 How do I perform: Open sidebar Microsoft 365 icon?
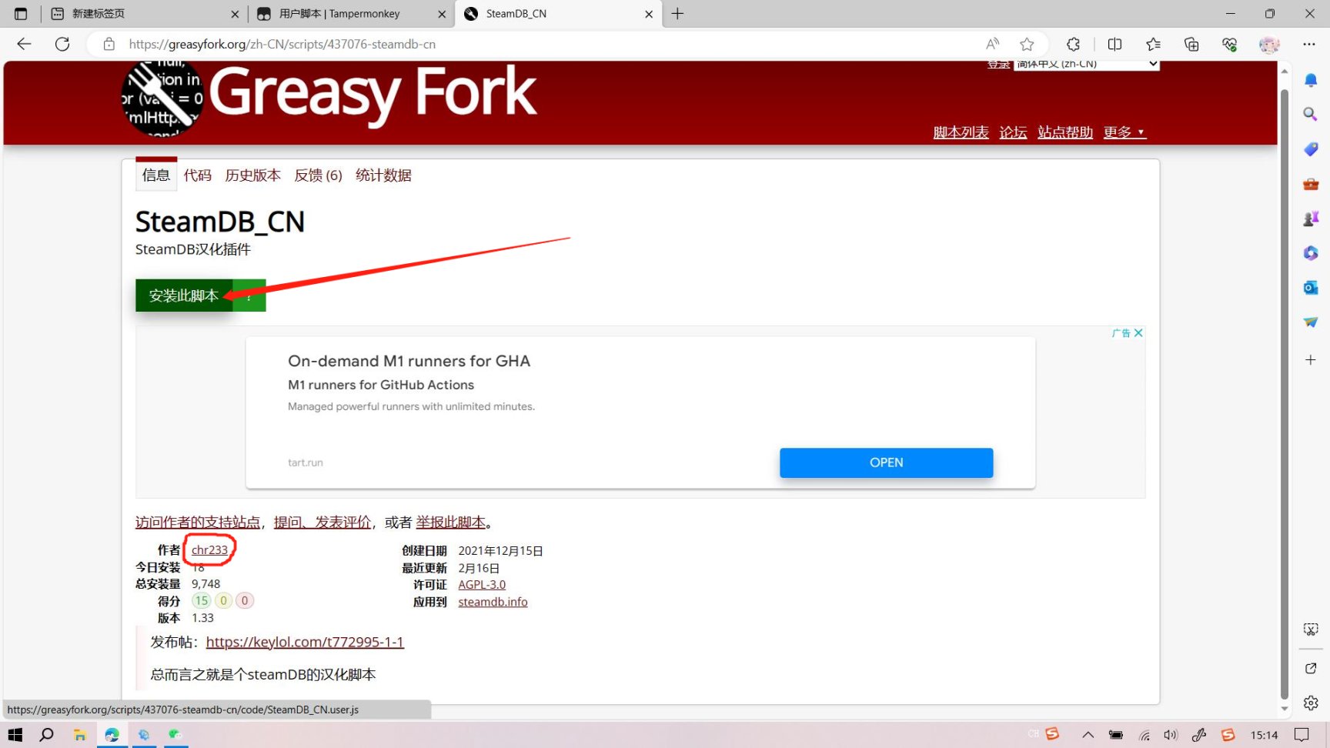(x=1311, y=253)
